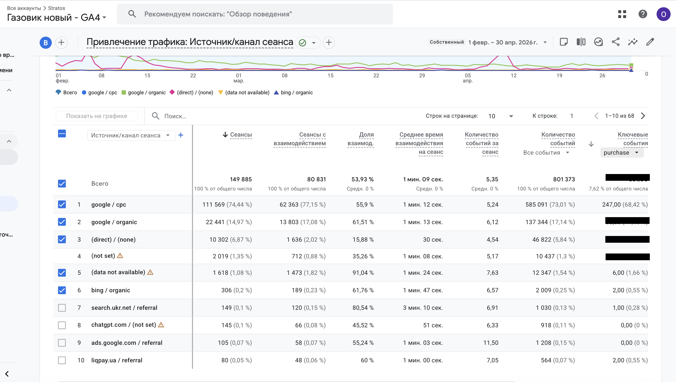
Task: Click the sort arrow beside Ключевые события
Action: click(591, 144)
